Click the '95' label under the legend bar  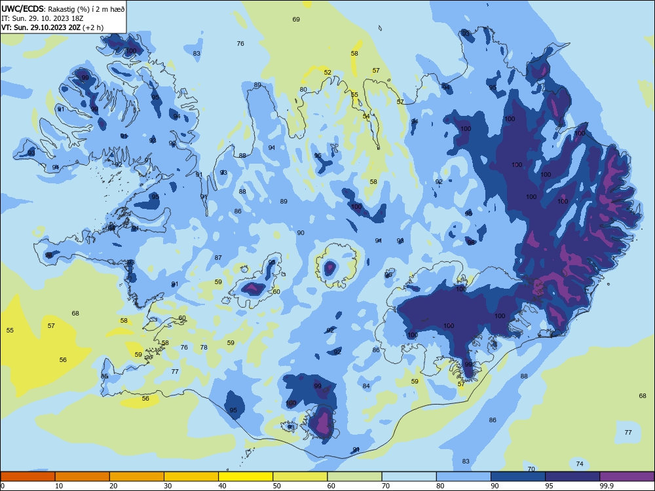549,486
